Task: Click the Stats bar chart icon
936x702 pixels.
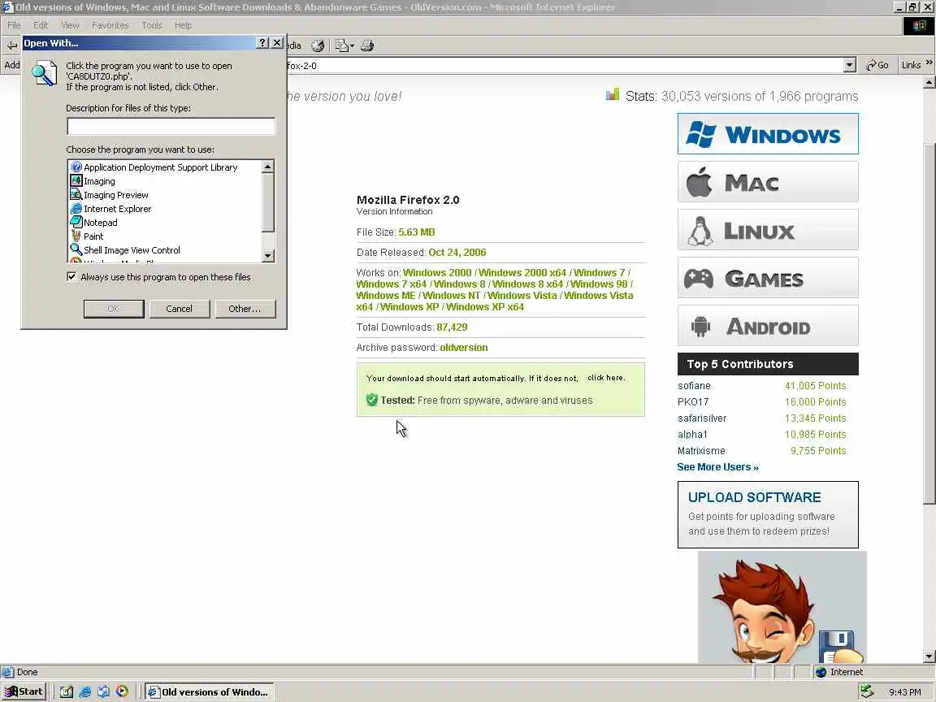Action: 613,94
